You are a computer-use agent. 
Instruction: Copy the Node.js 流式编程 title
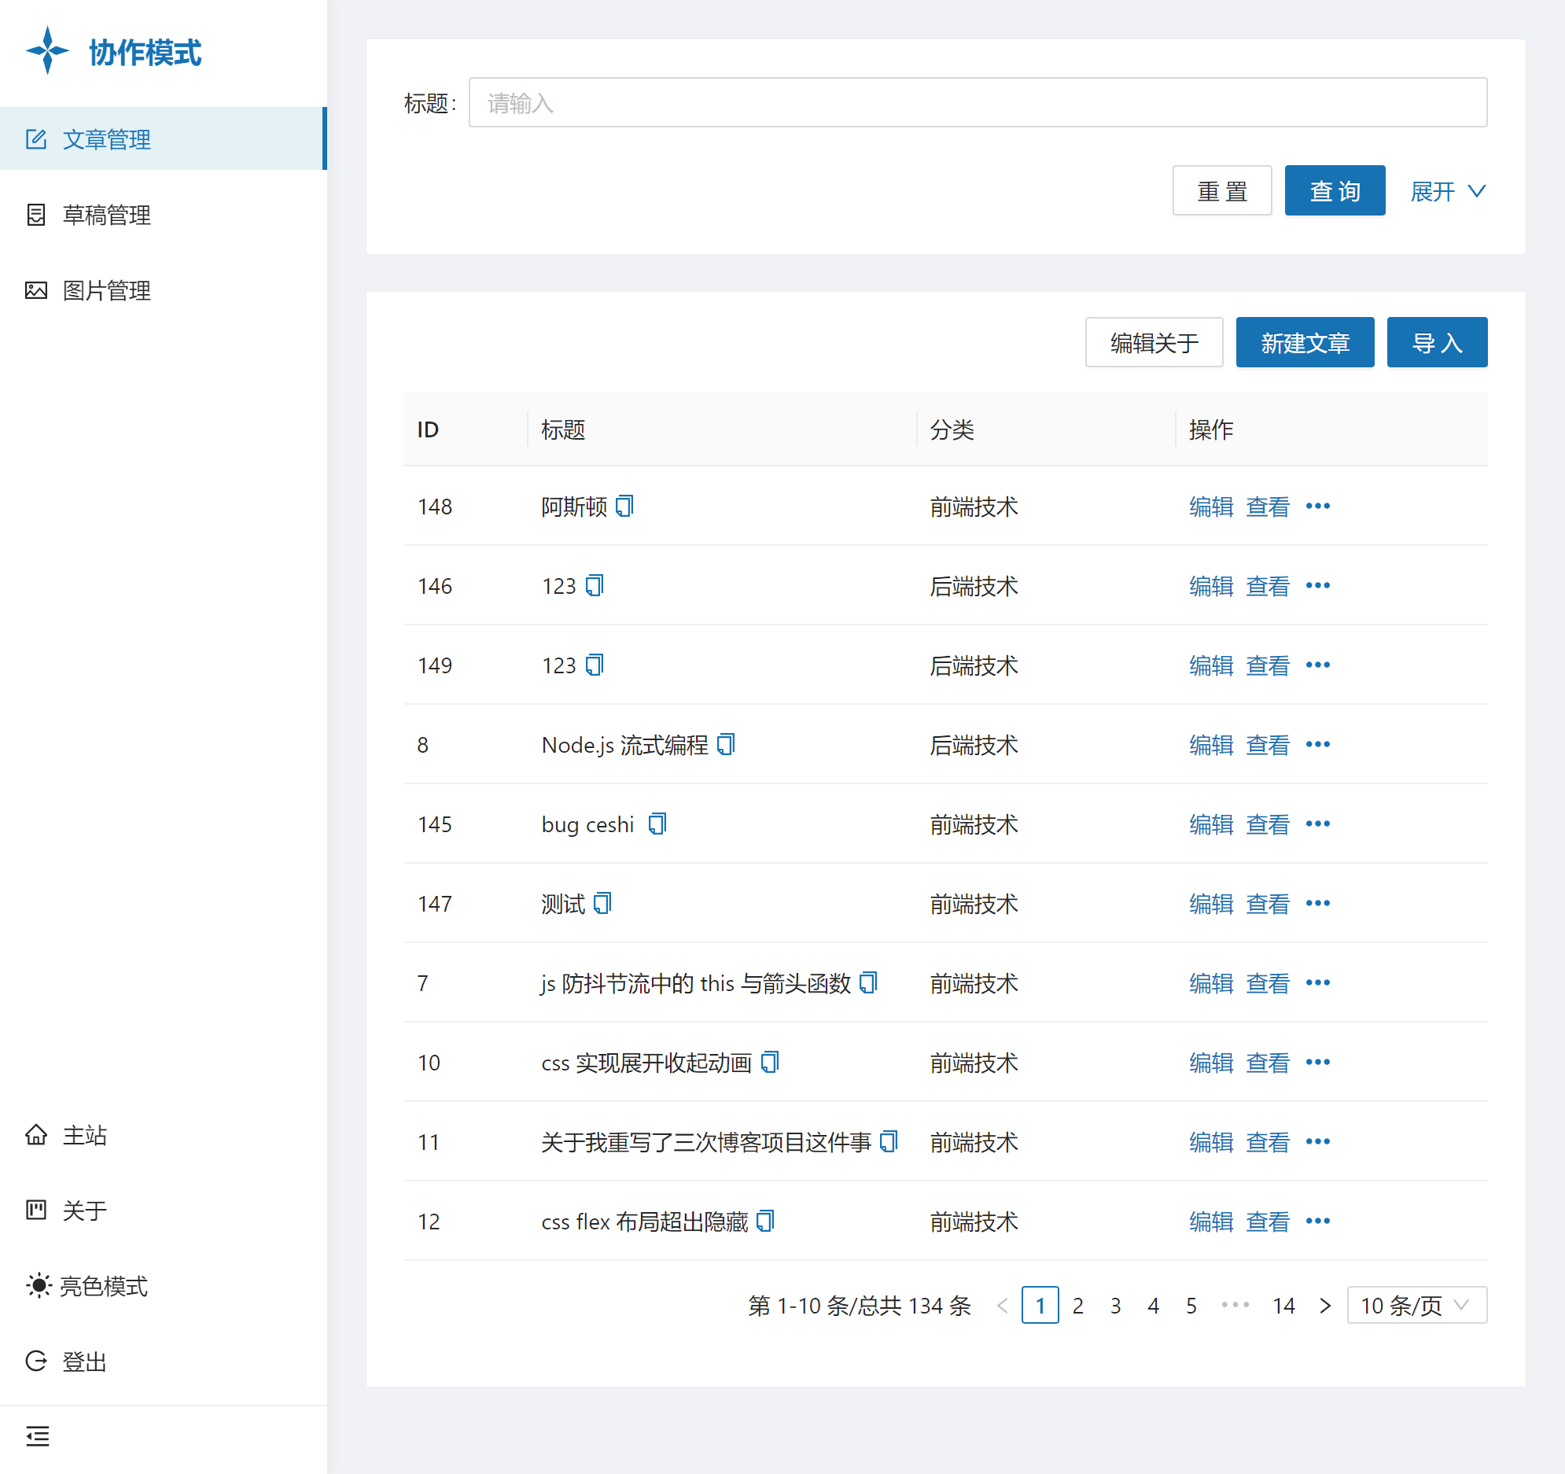(x=726, y=744)
